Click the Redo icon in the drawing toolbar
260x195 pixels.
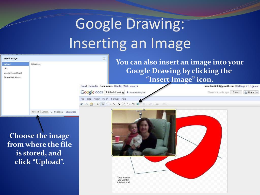87,104
